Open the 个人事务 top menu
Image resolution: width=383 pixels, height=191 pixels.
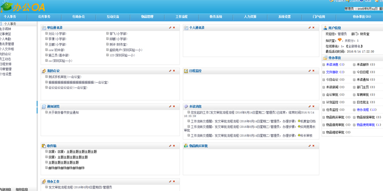pyautogui.click(x=10, y=17)
